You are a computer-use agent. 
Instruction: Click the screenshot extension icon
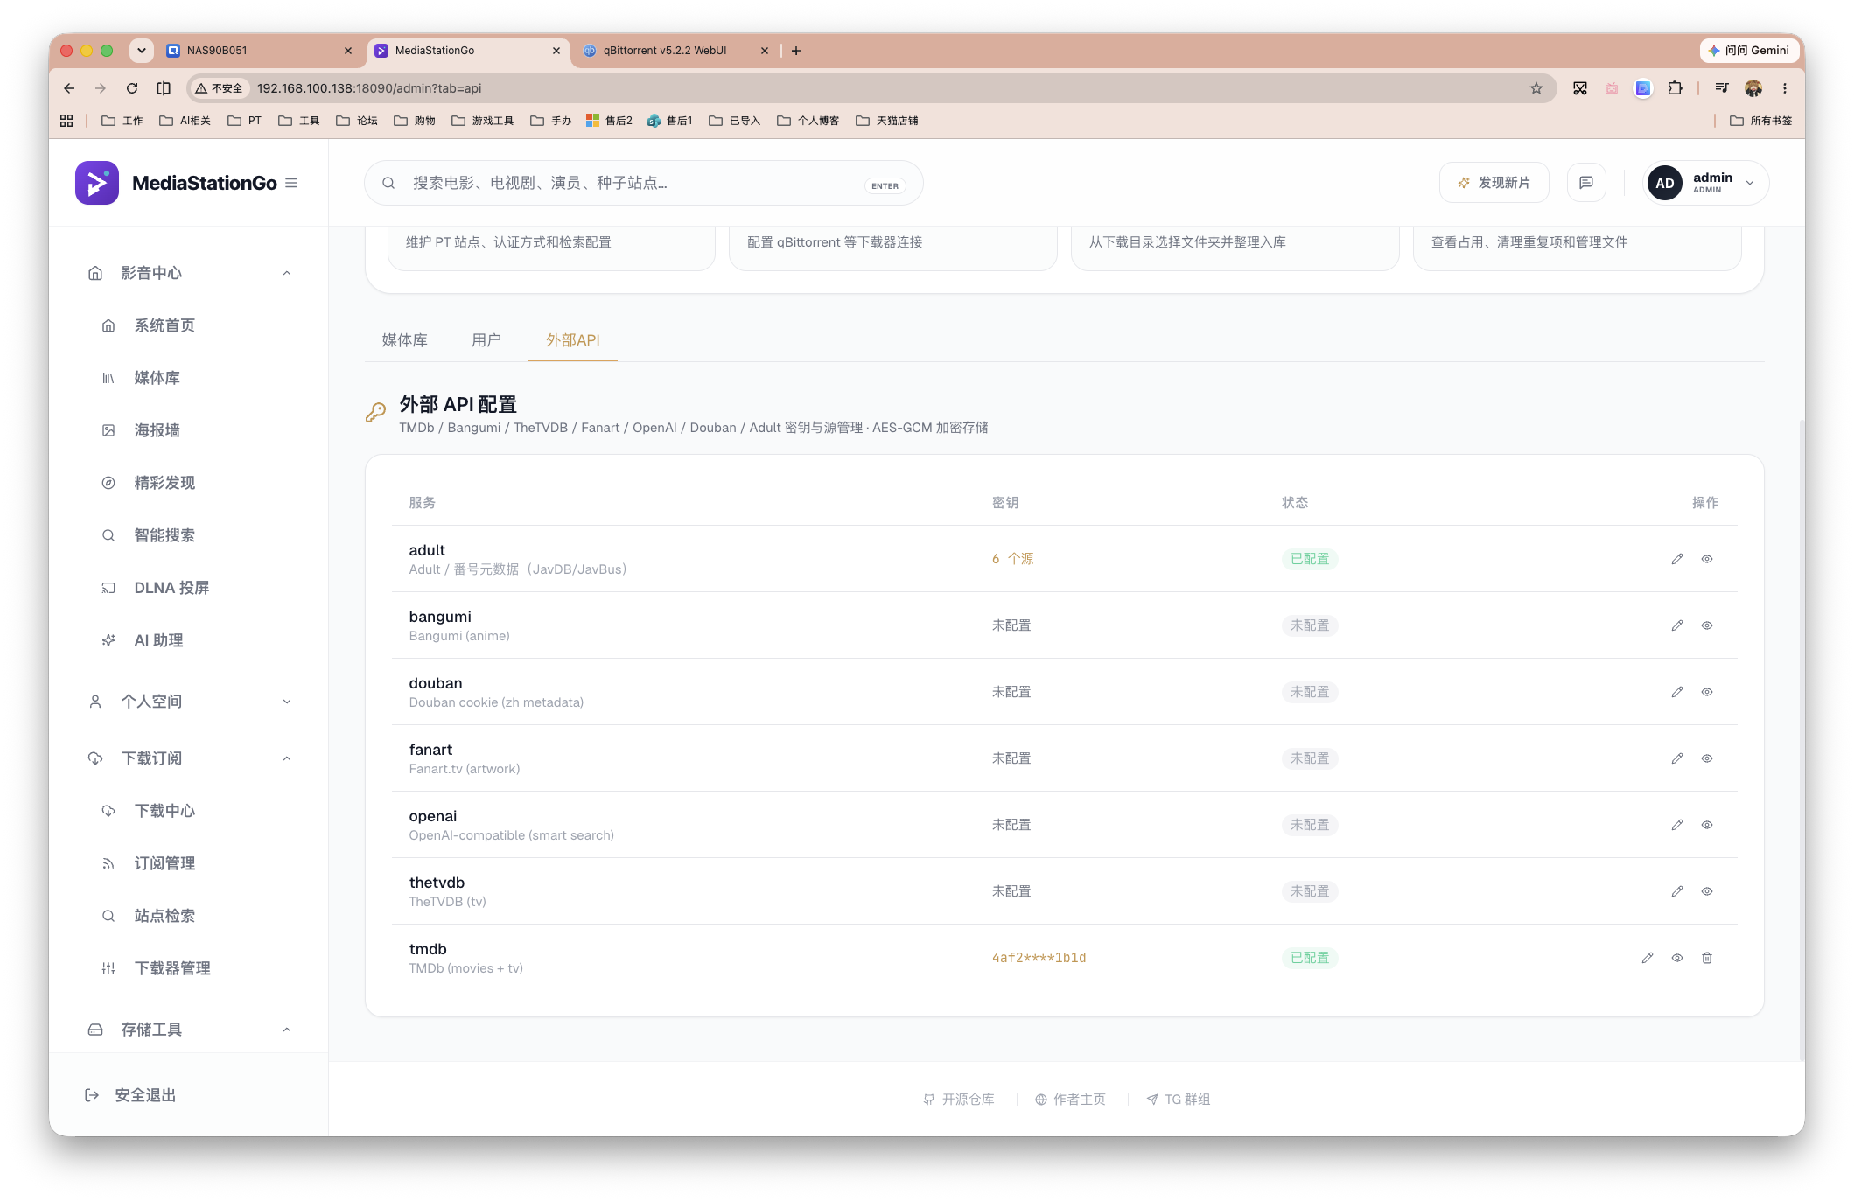1579,88
